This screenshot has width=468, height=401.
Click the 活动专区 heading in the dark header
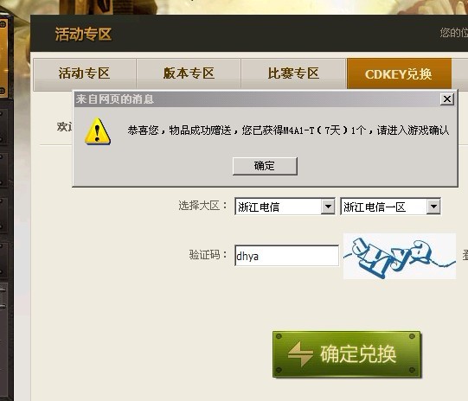83,34
